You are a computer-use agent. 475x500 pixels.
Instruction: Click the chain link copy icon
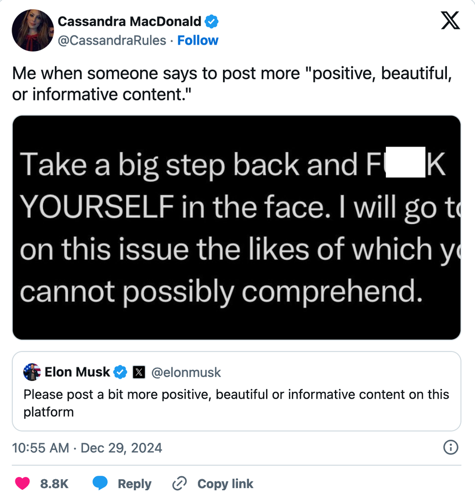[179, 484]
